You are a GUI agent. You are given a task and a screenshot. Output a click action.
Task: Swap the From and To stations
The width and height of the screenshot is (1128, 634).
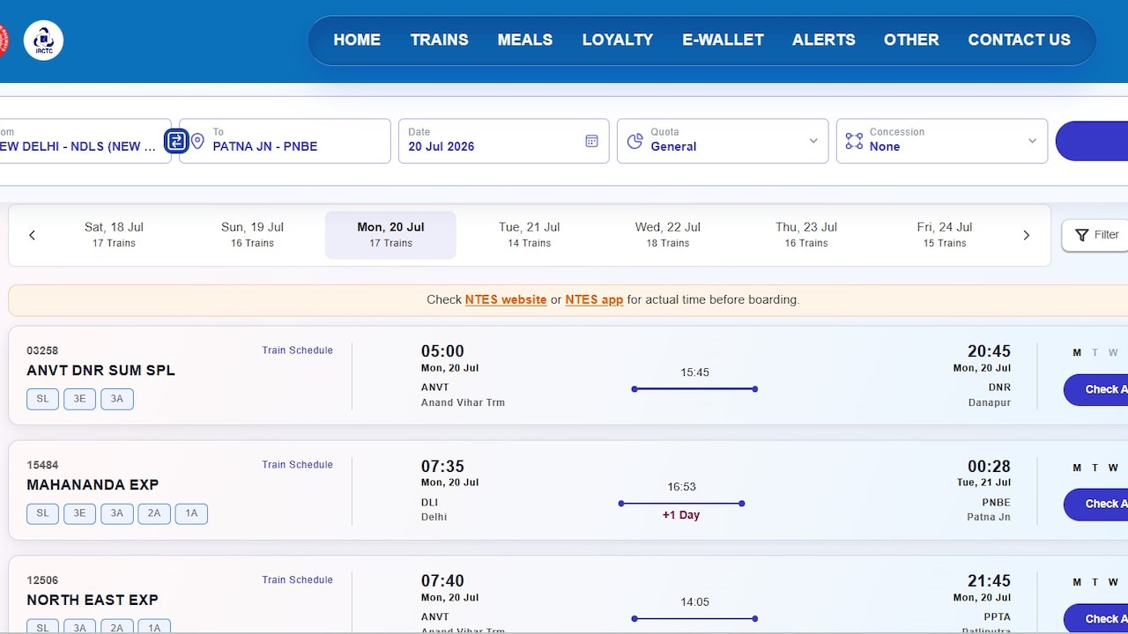point(176,141)
